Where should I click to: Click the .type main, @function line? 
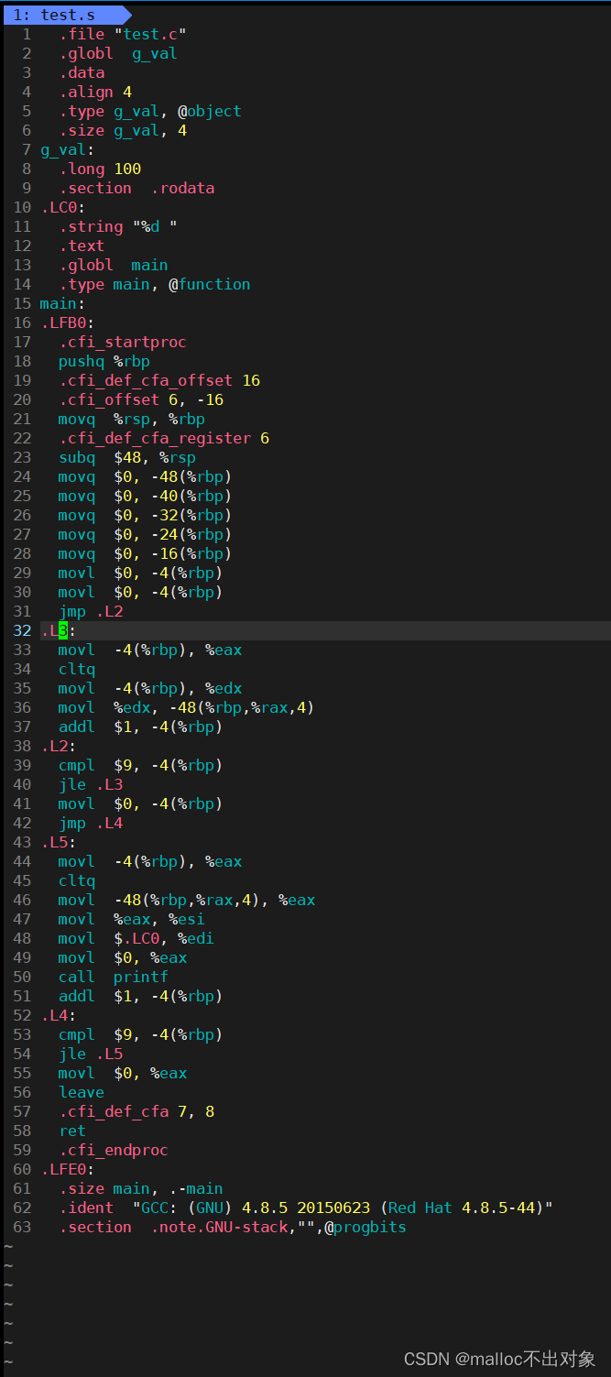(x=155, y=284)
